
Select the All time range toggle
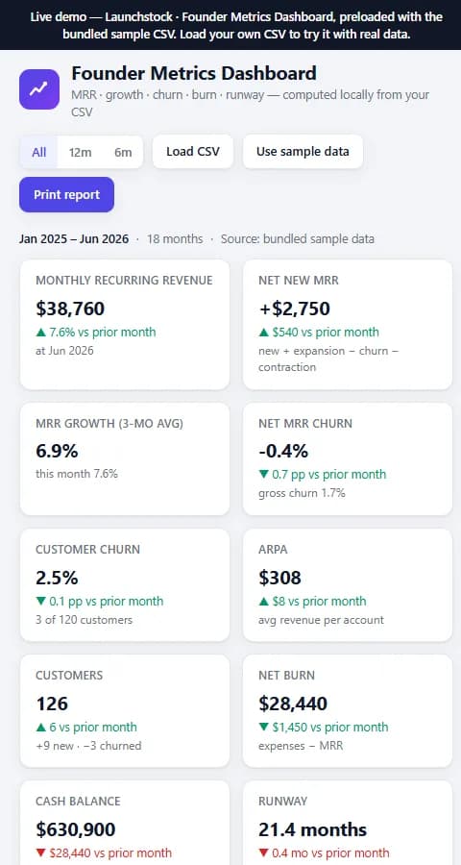(x=38, y=152)
